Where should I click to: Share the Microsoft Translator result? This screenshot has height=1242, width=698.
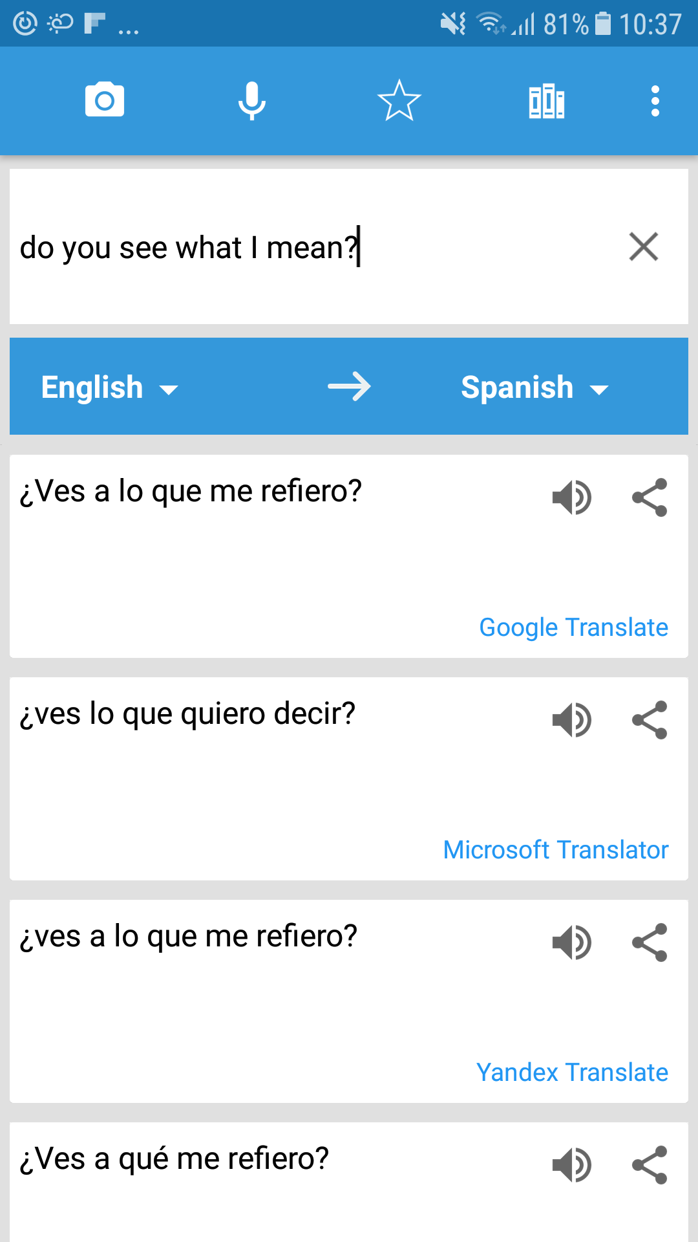[650, 719]
